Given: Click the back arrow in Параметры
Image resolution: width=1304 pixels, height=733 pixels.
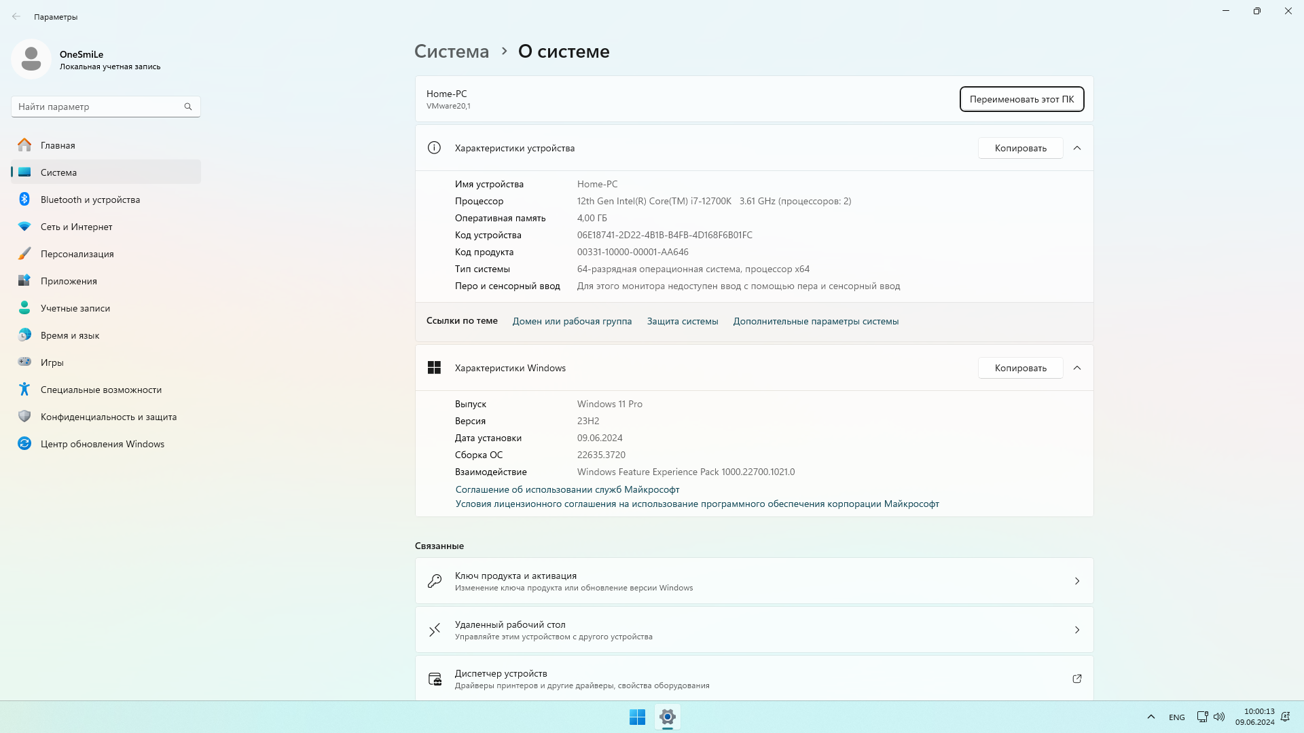Looking at the screenshot, I should coord(16,16).
